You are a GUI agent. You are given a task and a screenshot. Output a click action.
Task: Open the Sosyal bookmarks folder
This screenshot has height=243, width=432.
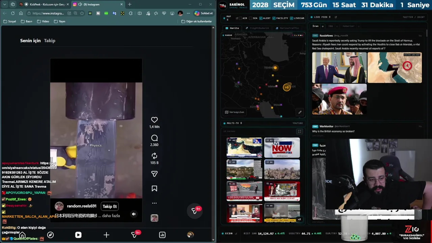(10, 21)
